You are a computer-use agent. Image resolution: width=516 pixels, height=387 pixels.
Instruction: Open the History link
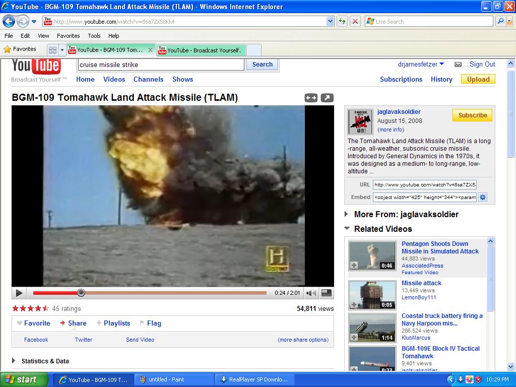coord(441,79)
